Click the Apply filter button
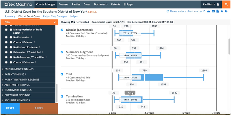The width and height of the screenshot is (231, 115). (39, 108)
